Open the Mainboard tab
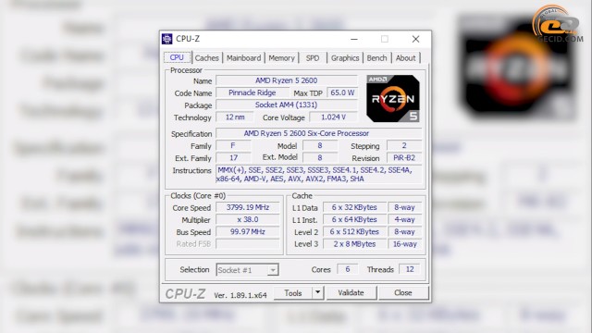592x333 pixels. (x=243, y=58)
